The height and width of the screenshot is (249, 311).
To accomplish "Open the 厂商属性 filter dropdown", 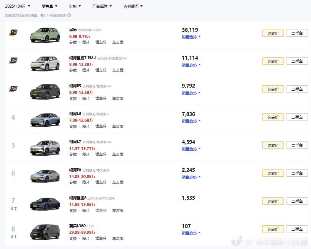I will [x=102, y=7].
